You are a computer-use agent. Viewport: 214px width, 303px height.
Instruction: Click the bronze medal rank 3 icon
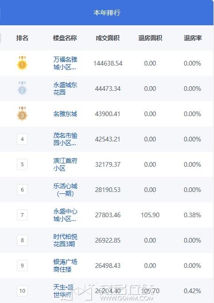tap(22, 114)
